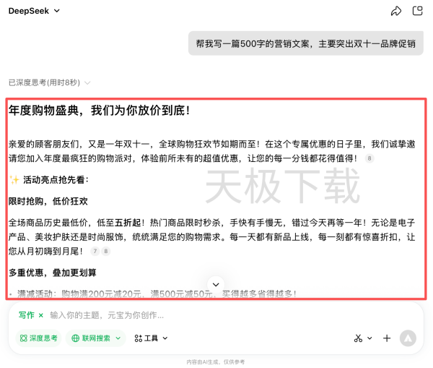433x368 pixels.
Task: Click citation badge 8 after first paragraph
Action: (369, 158)
